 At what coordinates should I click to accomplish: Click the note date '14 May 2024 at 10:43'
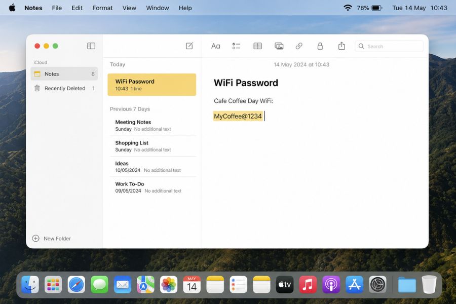point(301,64)
